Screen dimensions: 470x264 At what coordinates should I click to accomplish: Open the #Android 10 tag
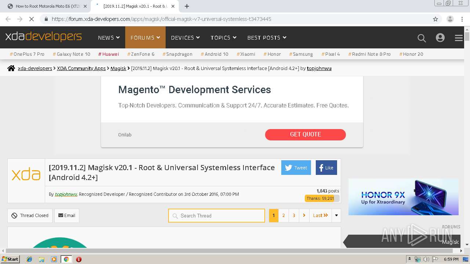pyautogui.click(x=214, y=54)
